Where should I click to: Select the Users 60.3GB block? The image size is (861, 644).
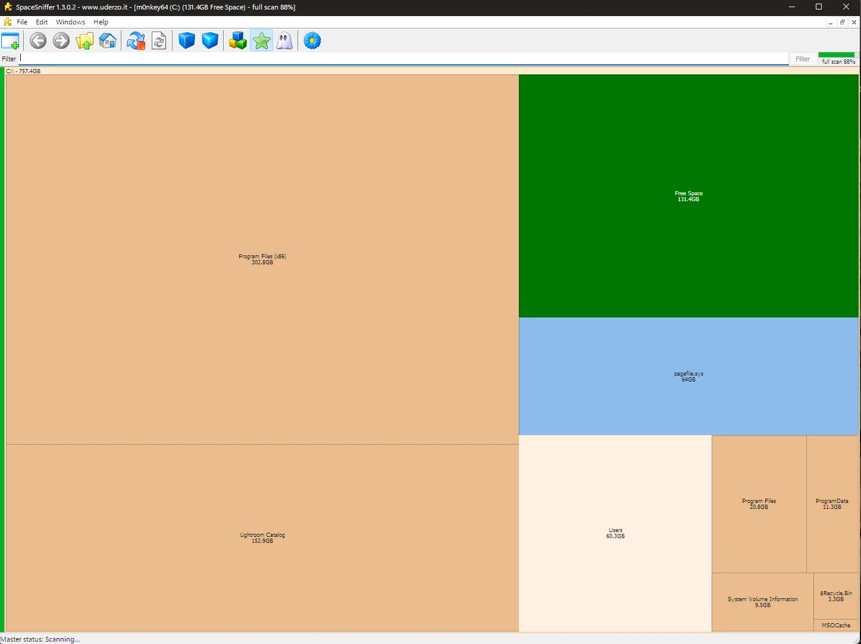tap(615, 533)
